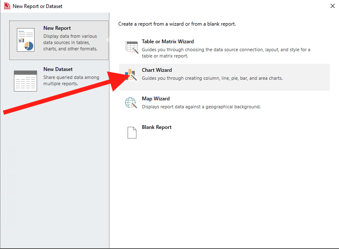
Task: Click the Map Wizard globe icon
Action: click(131, 103)
